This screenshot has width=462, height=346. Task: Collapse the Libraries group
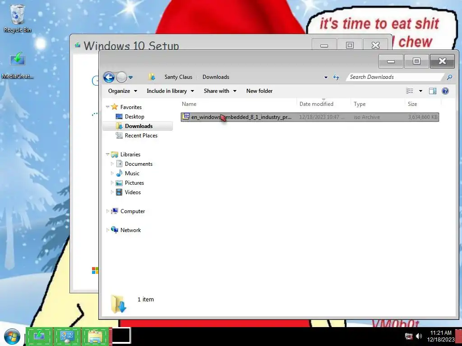click(107, 154)
